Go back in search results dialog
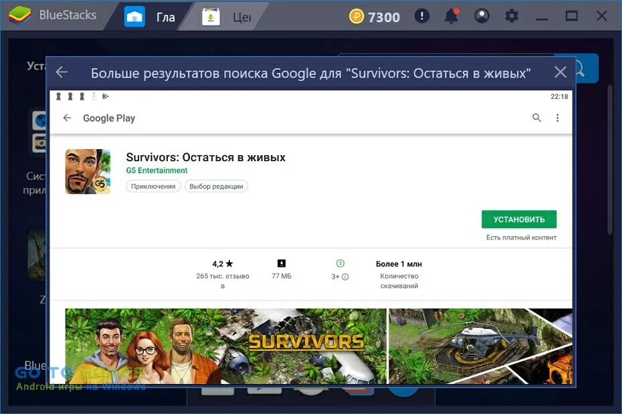The width and height of the screenshot is (622, 414). click(x=62, y=72)
